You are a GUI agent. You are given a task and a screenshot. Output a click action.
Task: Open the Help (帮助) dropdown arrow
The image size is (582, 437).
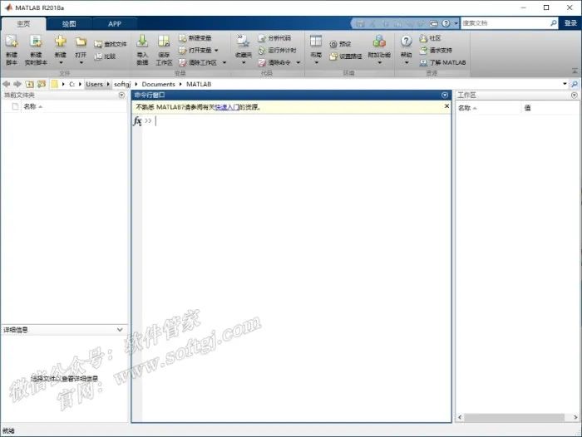[x=407, y=62]
